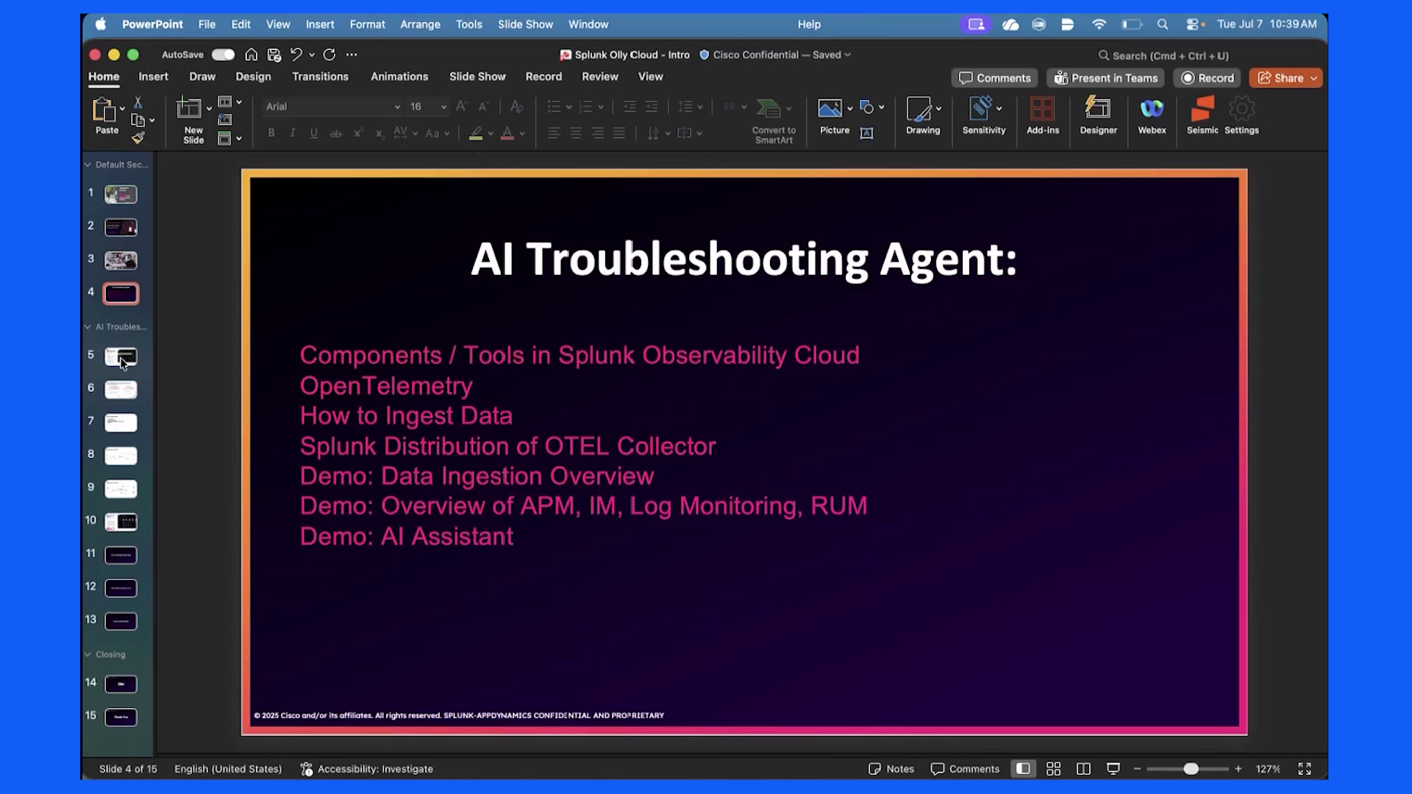The image size is (1412, 794).
Task: Open the Webex add-in
Action: [1152, 115]
